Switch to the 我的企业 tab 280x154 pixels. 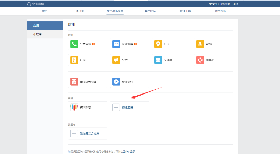tap(220, 11)
